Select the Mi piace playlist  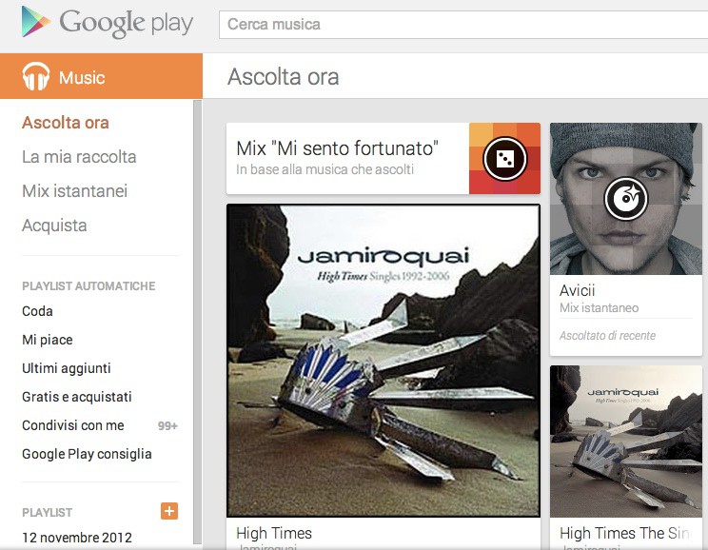coord(48,340)
